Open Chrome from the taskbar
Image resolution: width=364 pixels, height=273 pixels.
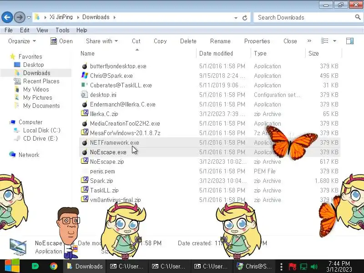coord(54,266)
